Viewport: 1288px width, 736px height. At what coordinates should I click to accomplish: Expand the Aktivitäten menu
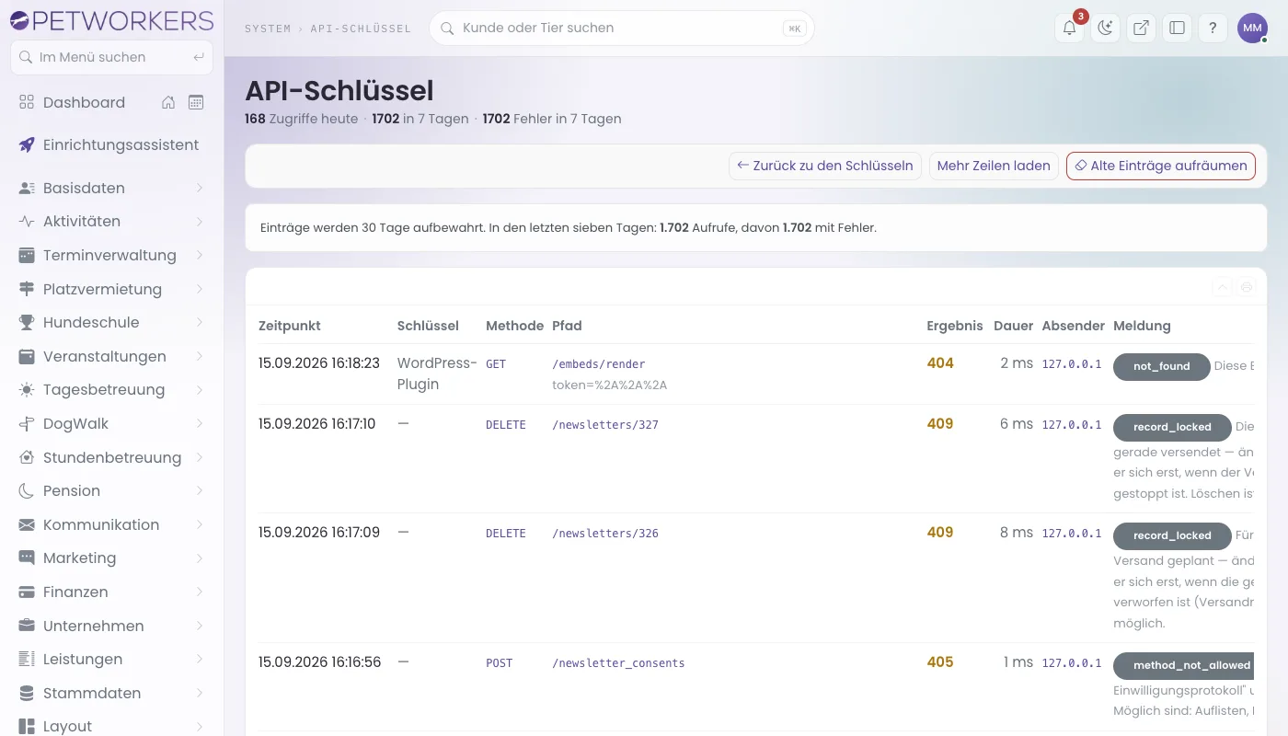click(x=111, y=221)
